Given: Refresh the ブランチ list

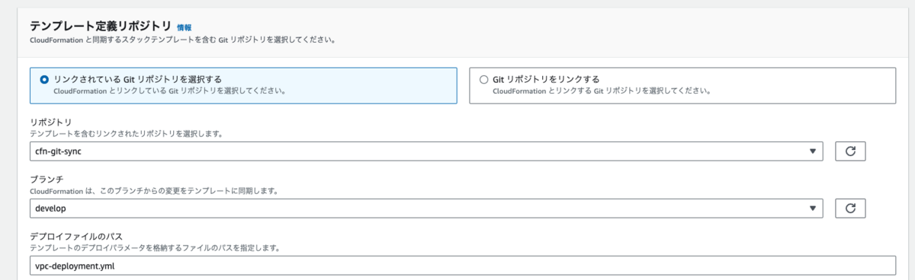Looking at the screenshot, I should click(x=850, y=207).
